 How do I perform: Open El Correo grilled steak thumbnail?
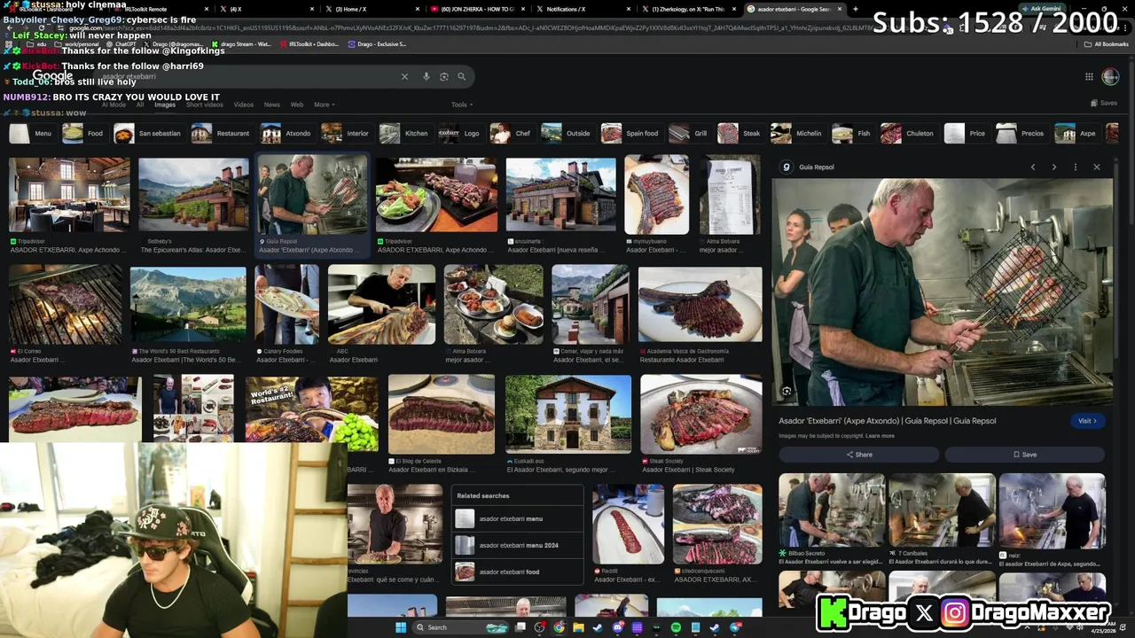coord(66,305)
